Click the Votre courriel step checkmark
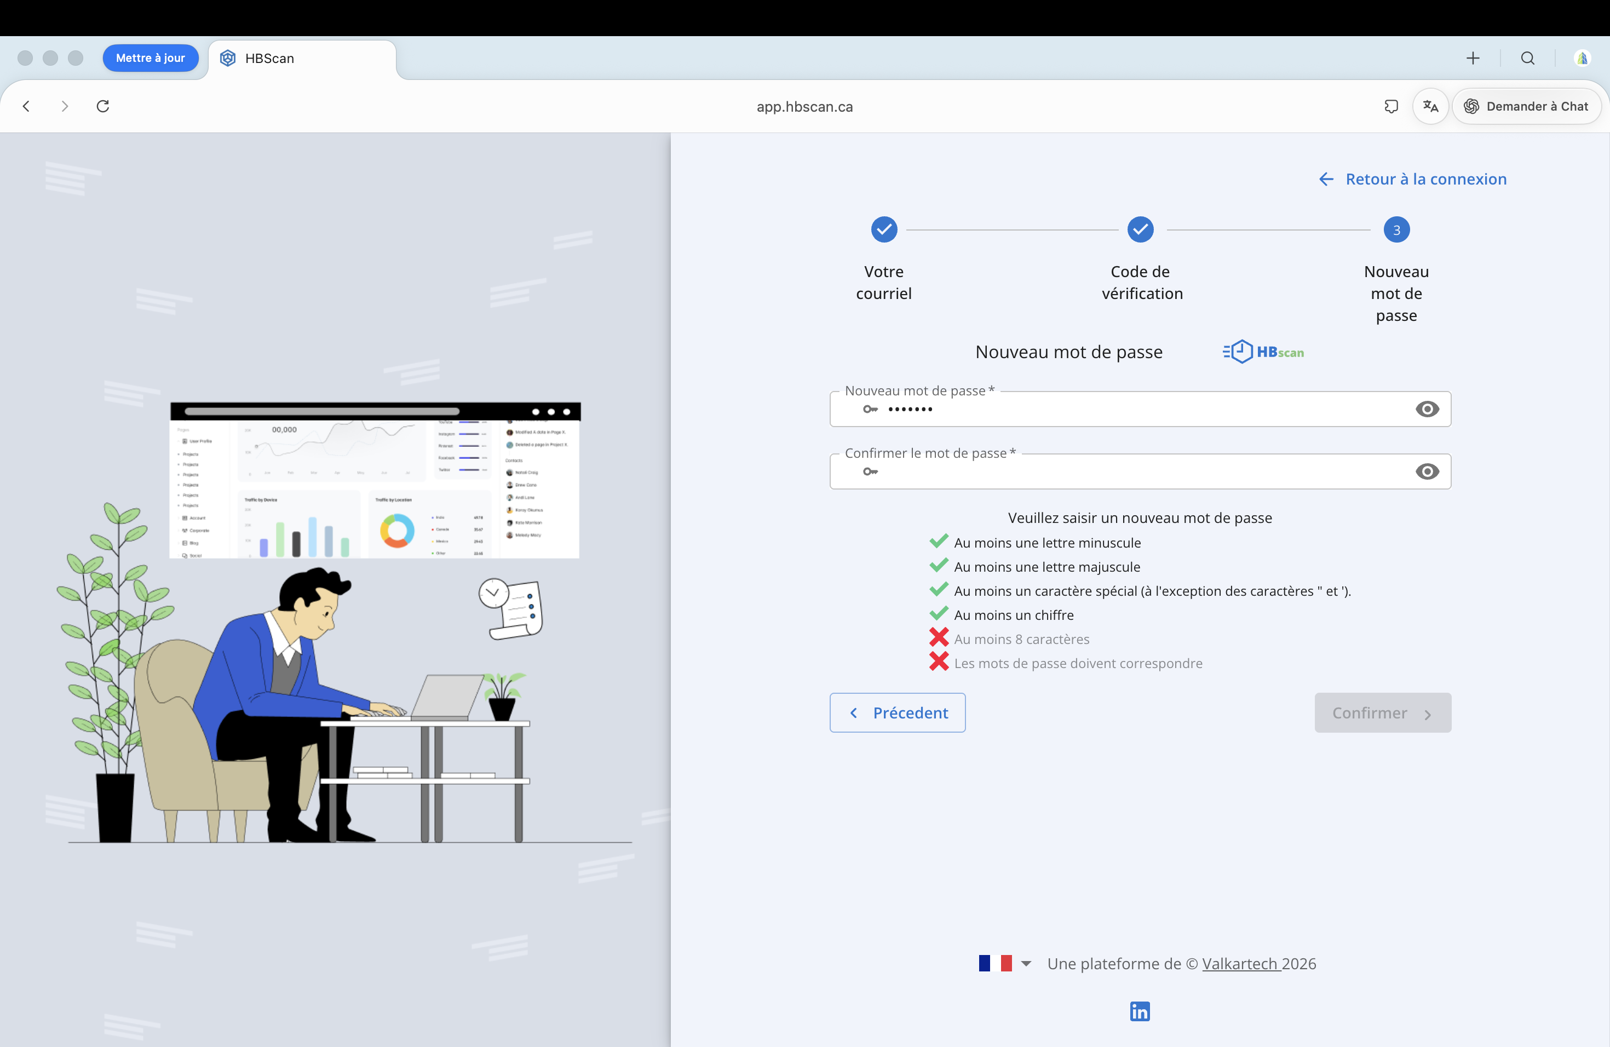The height and width of the screenshot is (1047, 1610). click(x=883, y=230)
